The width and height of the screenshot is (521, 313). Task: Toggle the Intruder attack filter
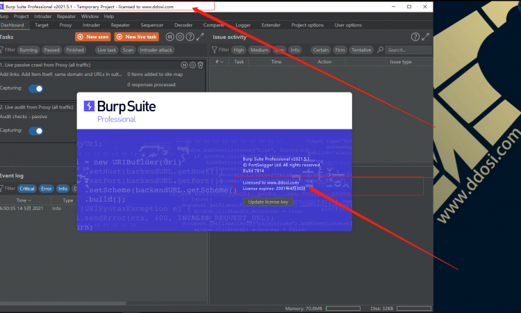(156, 50)
